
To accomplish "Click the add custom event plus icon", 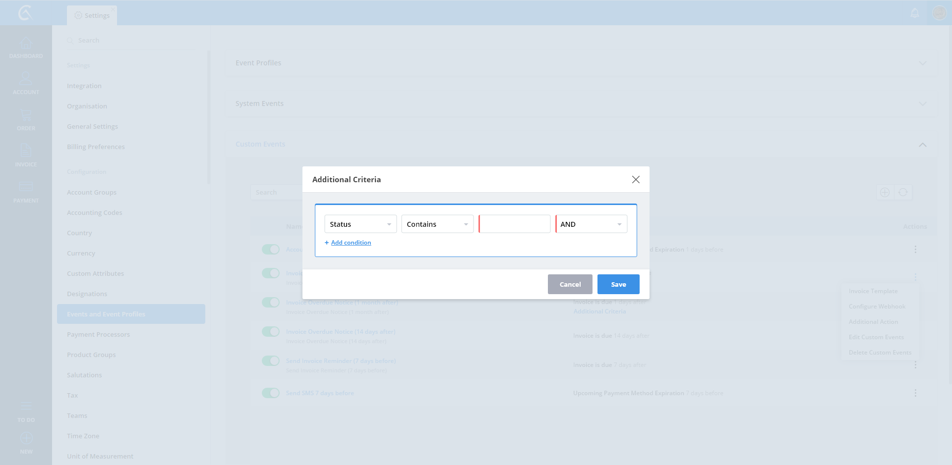I will coord(885,192).
